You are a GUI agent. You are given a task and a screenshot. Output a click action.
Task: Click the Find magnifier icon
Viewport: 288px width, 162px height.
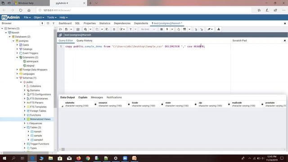pos(85,29)
